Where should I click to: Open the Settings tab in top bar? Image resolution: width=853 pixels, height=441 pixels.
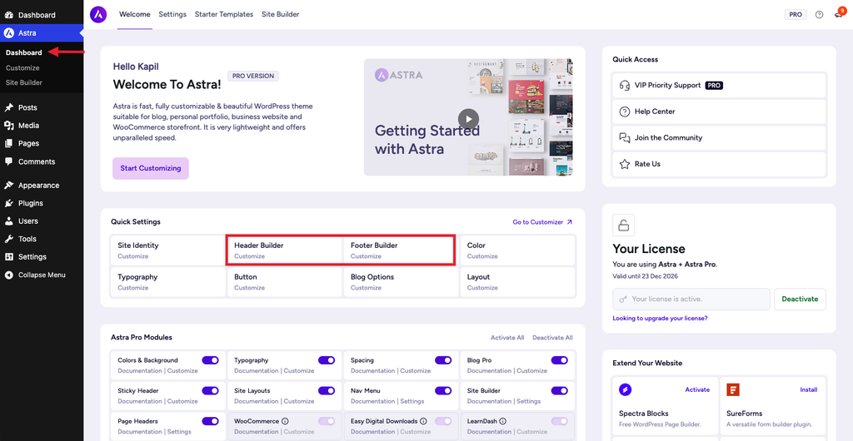[x=172, y=14]
